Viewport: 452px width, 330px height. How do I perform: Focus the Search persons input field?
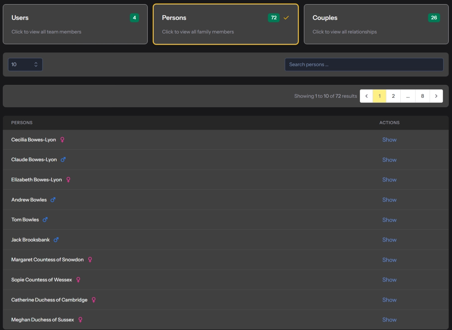[364, 64]
